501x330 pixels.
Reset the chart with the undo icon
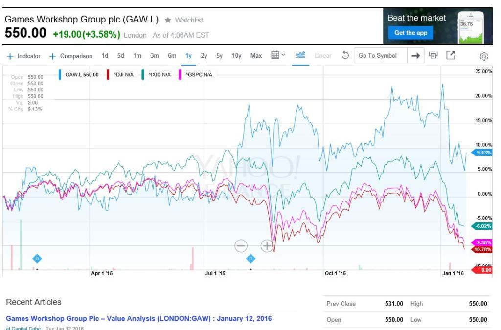345,55
